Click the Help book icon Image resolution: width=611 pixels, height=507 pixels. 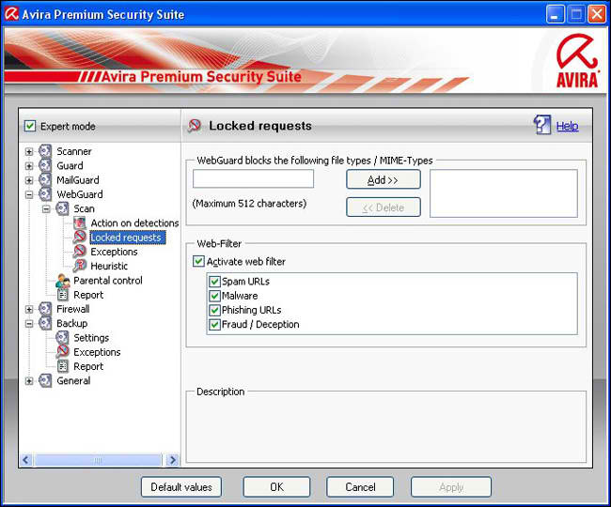(x=541, y=125)
